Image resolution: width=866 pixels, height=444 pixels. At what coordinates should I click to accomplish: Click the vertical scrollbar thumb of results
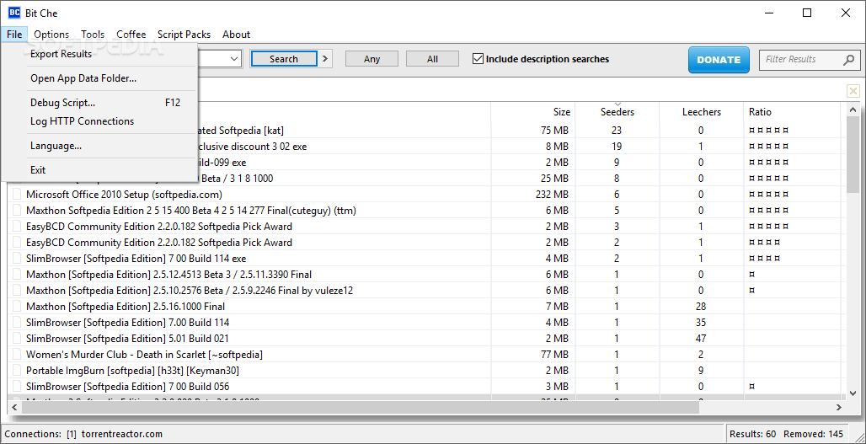[853, 155]
